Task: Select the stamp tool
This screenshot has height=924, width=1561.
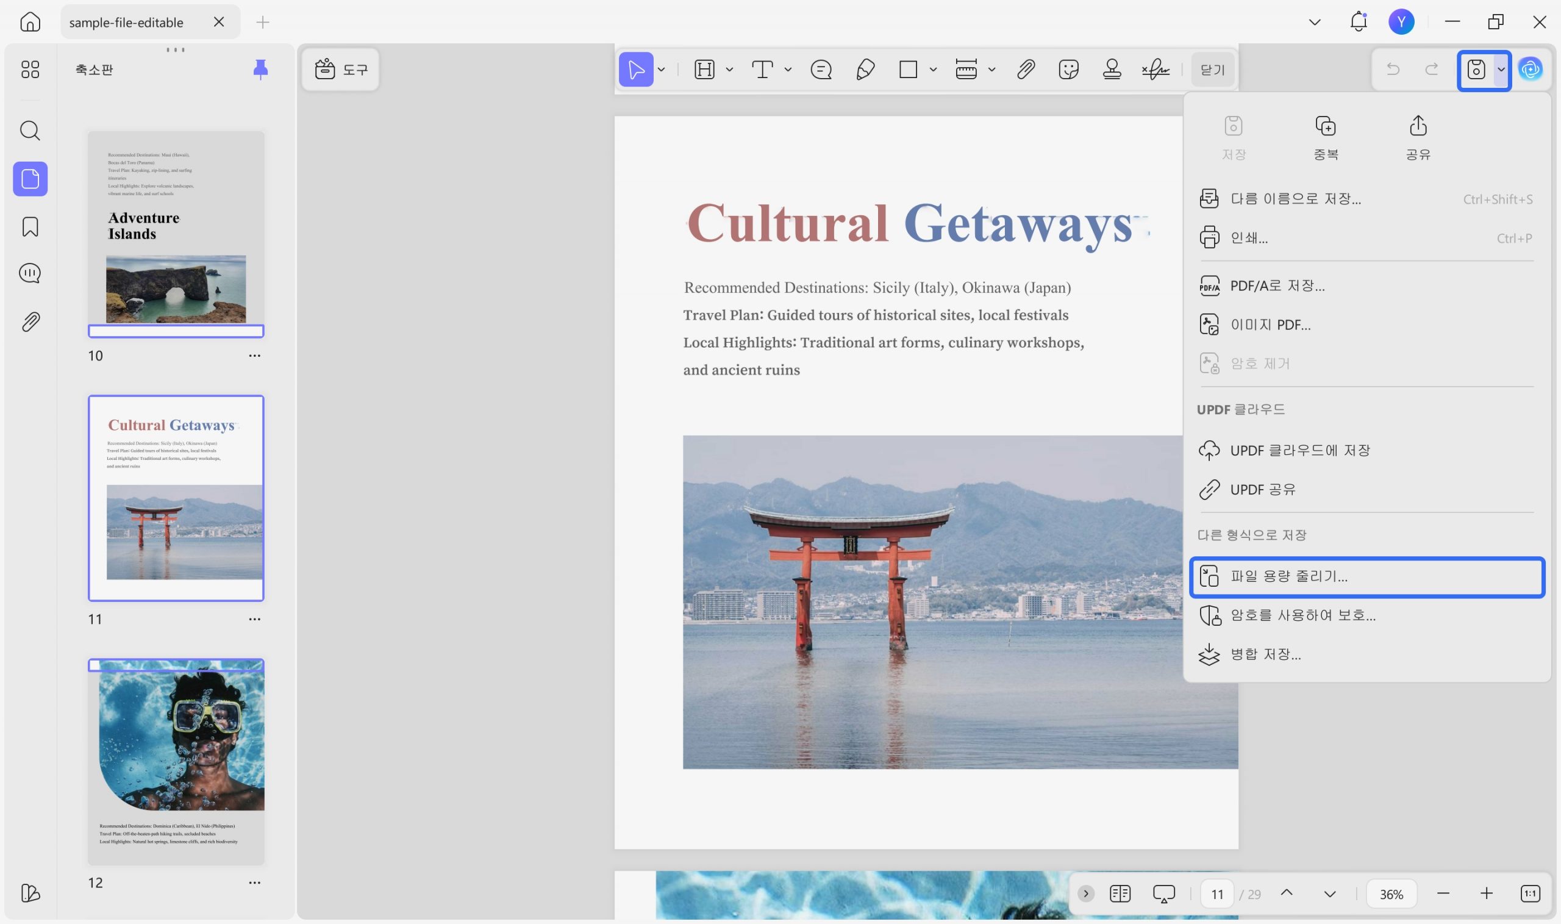Action: (x=1112, y=69)
